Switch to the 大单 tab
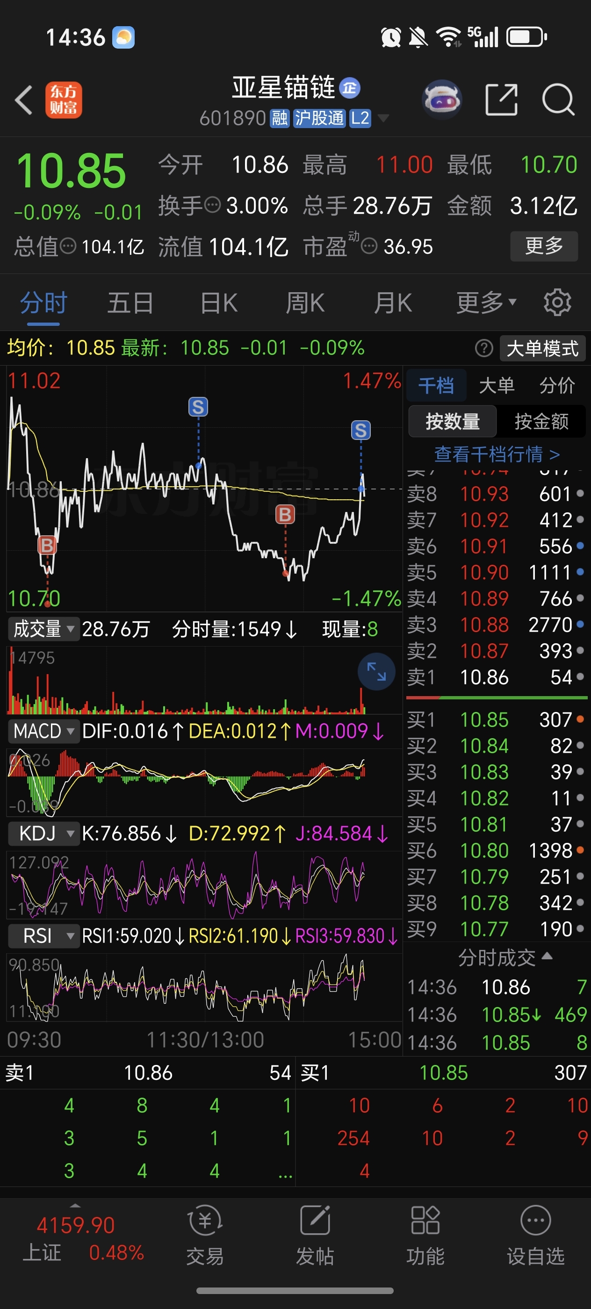Viewport: 591px width, 1309px height. tap(497, 386)
